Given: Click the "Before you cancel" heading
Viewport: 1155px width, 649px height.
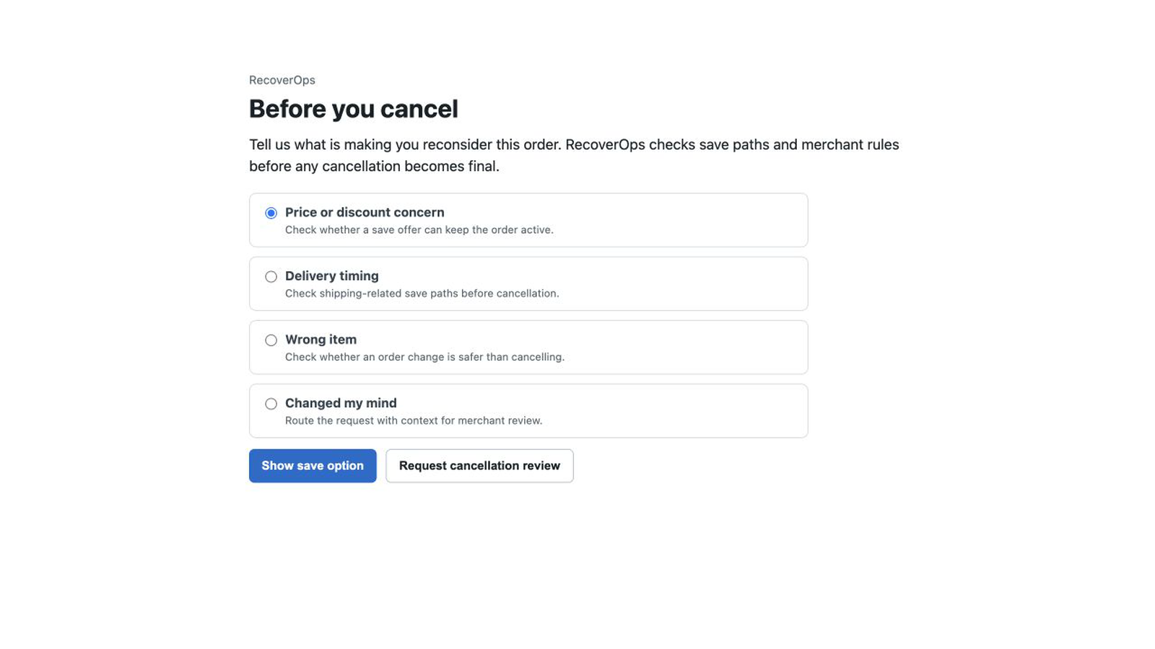Looking at the screenshot, I should [x=354, y=109].
